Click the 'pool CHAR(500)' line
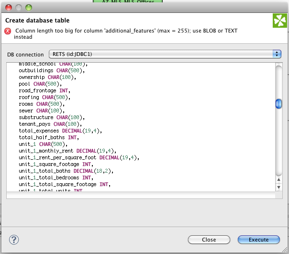289x254 pixels. [40, 84]
